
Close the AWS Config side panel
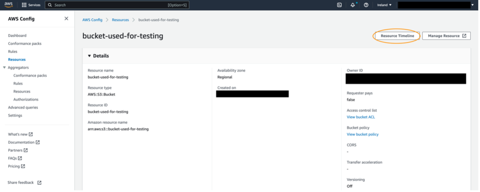[66, 19]
